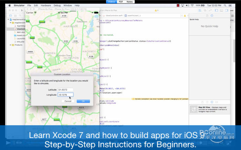Select Assets catalog in navigator
Image resolution: width=241 pixels, height=150 pixels.
[x=20, y=35]
